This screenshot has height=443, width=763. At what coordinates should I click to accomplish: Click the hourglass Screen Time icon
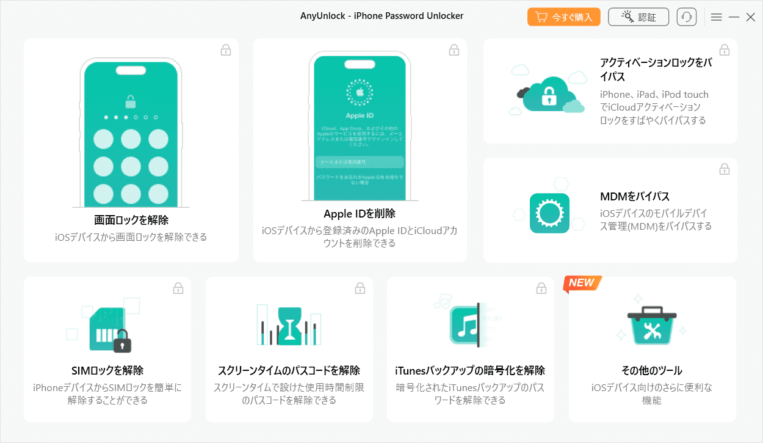tap(289, 326)
